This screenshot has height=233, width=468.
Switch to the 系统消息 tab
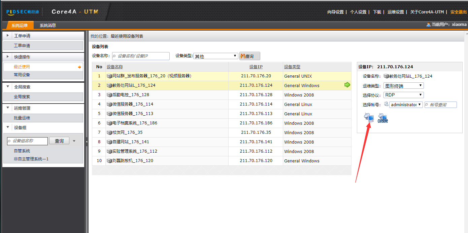coord(48,25)
